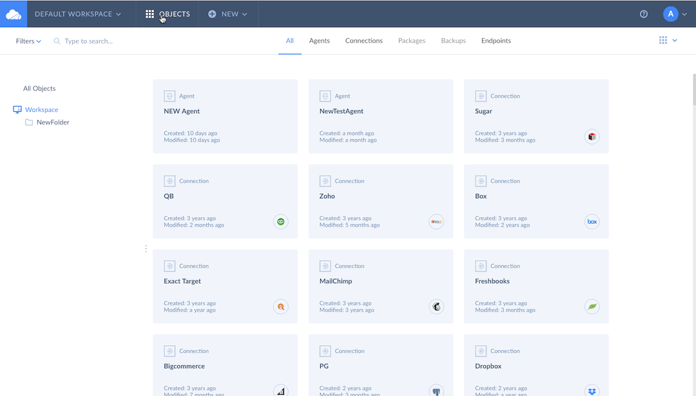Click the plus icon beside New

[x=212, y=14]
